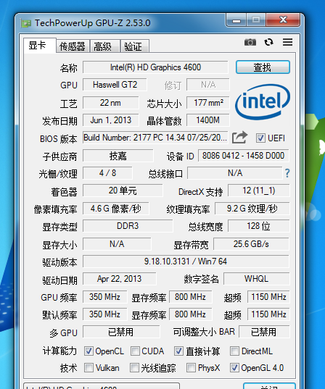Click the release date Jun 1, 2013 field
Viewport: 325px width, 389px height.
[x=110, y=120]
